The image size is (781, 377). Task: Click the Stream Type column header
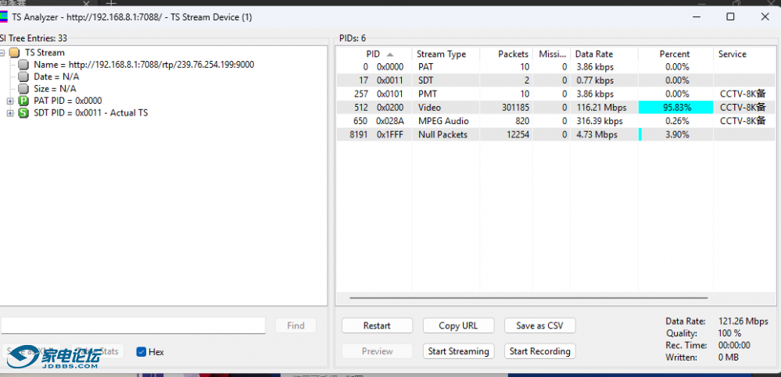[441, 54]
